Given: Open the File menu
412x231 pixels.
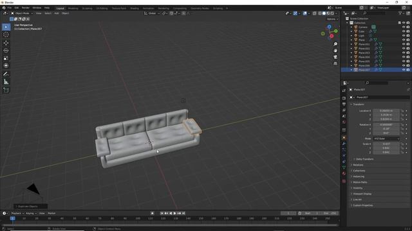Looking at the screenshot, I should (10, 8).
